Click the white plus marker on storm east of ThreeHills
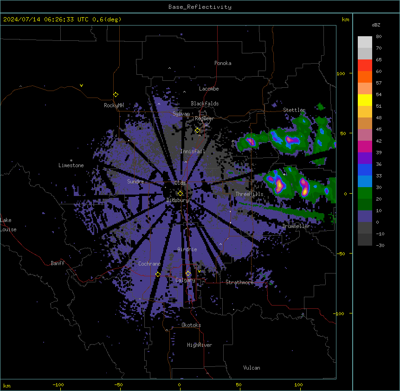 coord(284,174)
